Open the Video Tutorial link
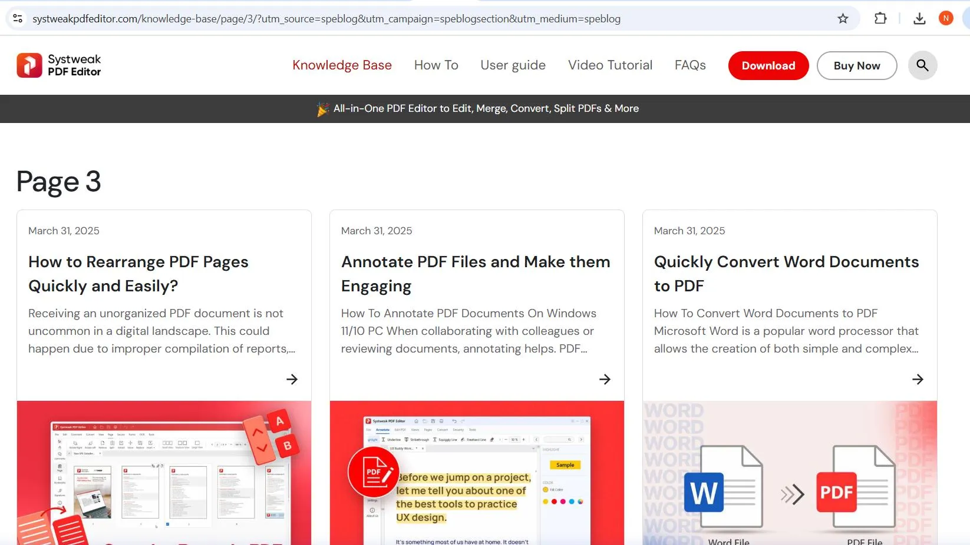970x545 pixels. pos(610,65)
